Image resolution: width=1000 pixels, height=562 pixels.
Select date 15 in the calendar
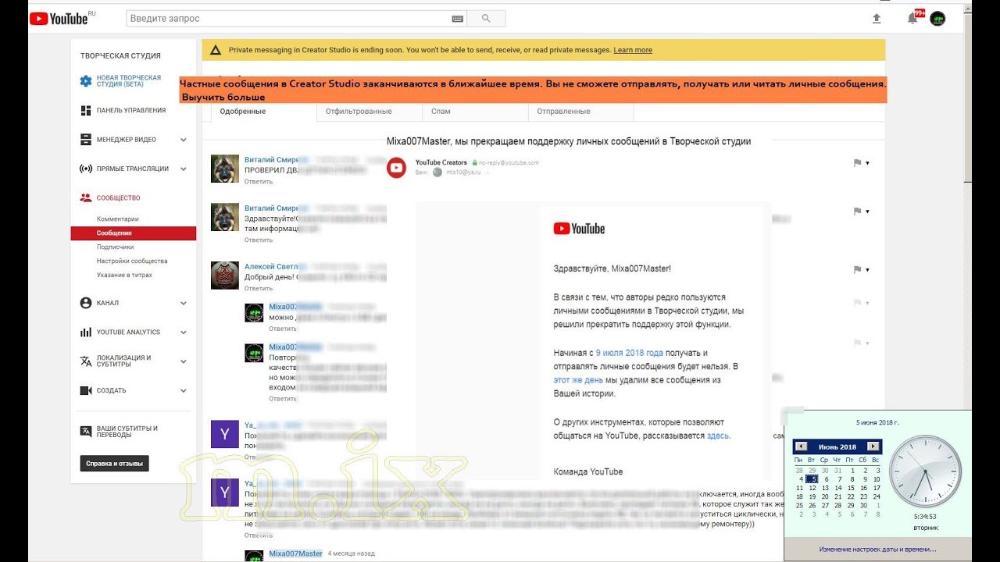[x=851, y=488]
